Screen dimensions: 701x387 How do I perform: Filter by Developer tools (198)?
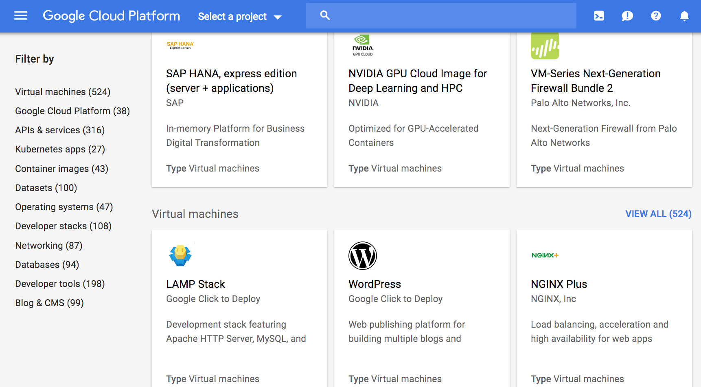(x=60, y=284)
